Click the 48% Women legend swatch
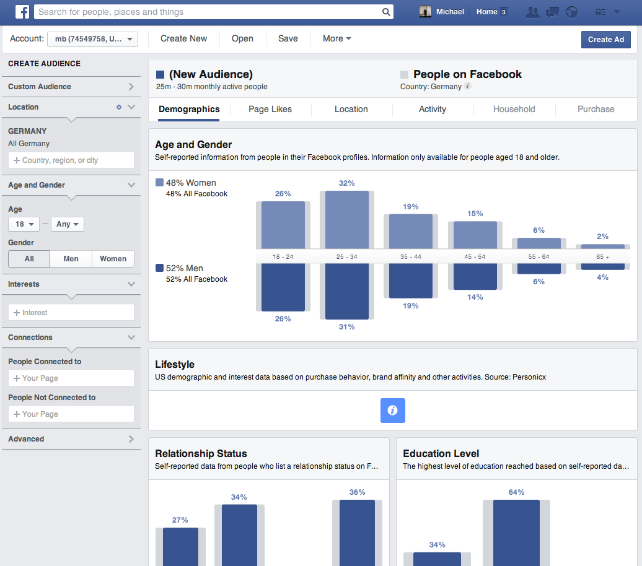The height and width of the screenshot is (566, 642). tap(160, 183)
